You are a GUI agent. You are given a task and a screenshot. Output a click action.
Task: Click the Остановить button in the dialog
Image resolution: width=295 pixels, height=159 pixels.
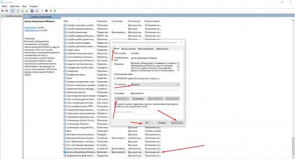138,98
